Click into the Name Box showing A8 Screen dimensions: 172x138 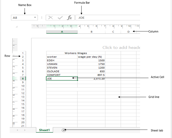24,18
